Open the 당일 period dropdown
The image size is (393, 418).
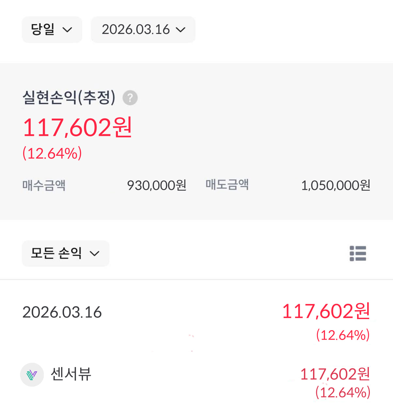pyautogui.click(x=52, y=30)
